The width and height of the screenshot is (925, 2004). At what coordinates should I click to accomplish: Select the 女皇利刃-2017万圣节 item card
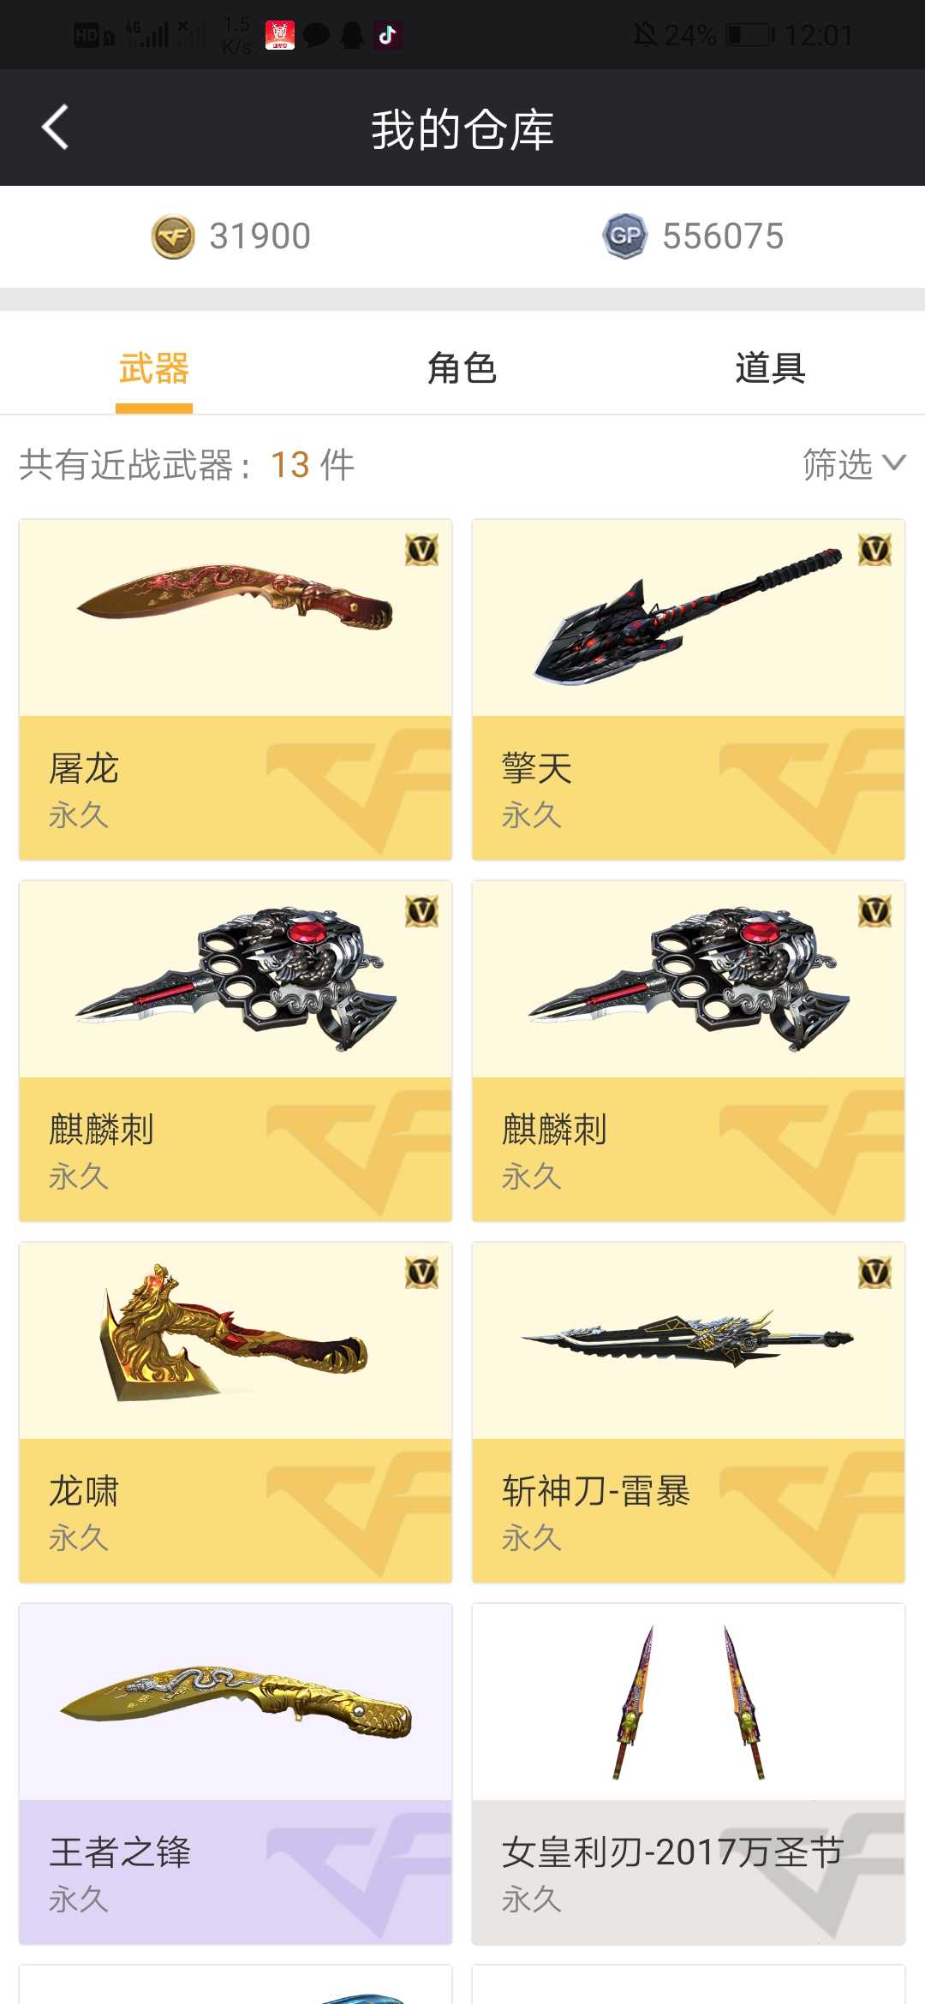(689, 1774)
